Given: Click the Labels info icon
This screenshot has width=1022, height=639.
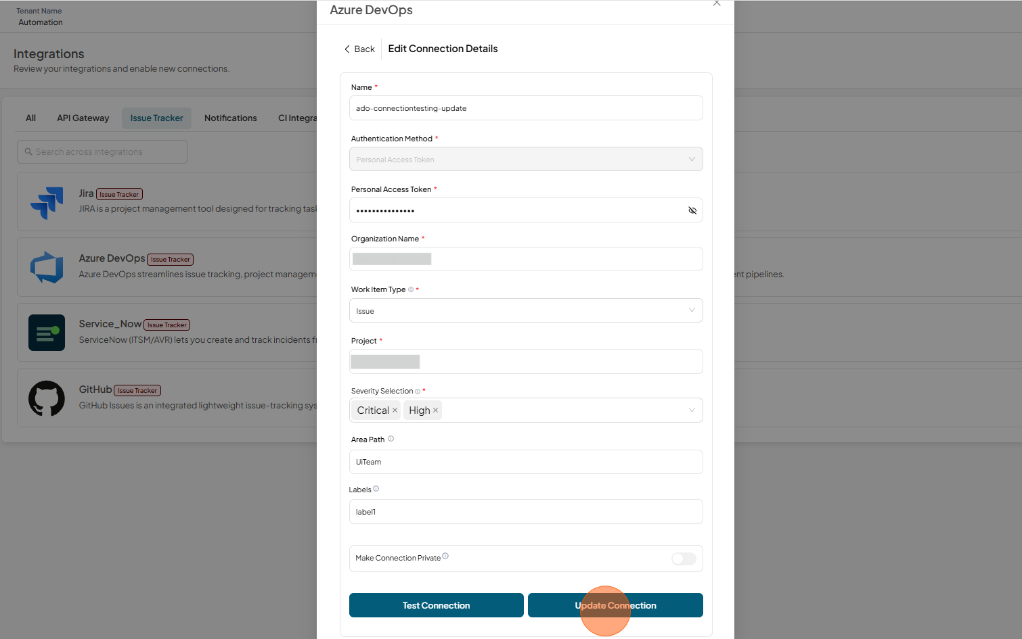Looking at the screenshot, I should pos(376,489).
